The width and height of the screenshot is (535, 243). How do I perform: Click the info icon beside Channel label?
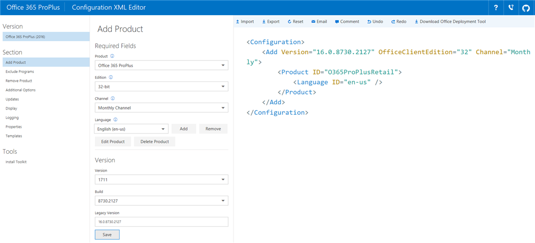tap(113, 99)
